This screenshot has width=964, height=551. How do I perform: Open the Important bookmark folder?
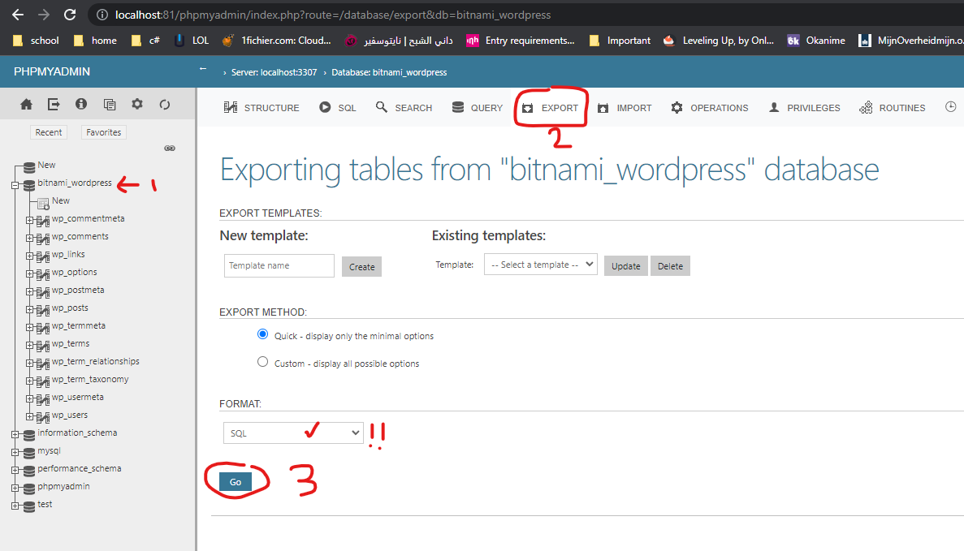click(x=620, y=41)
